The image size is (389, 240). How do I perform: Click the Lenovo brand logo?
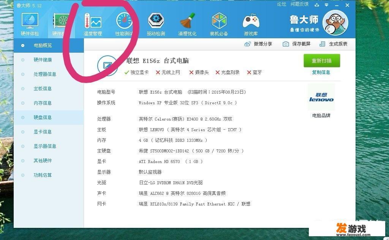click(x=321, y=97)
